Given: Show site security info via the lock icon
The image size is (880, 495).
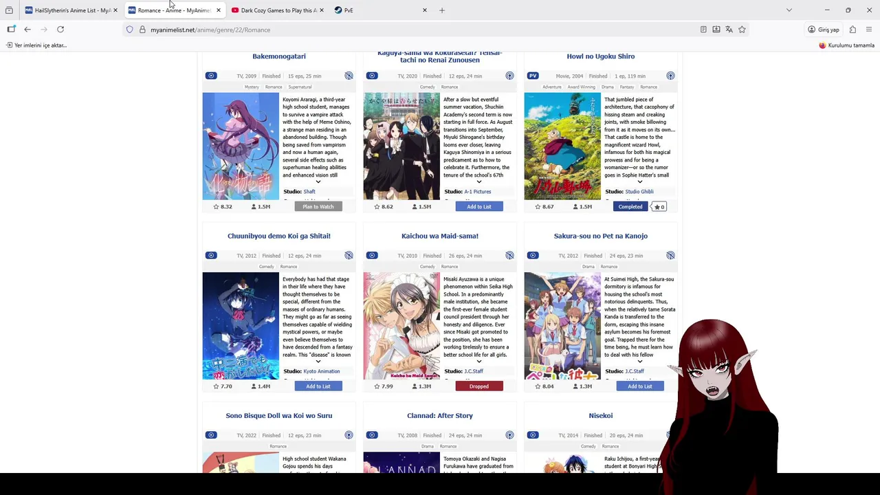Looking at the screenshot, I should (x=142, y=30).
